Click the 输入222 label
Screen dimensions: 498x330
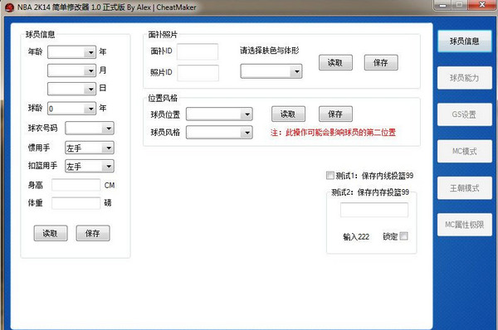[356, 236]
